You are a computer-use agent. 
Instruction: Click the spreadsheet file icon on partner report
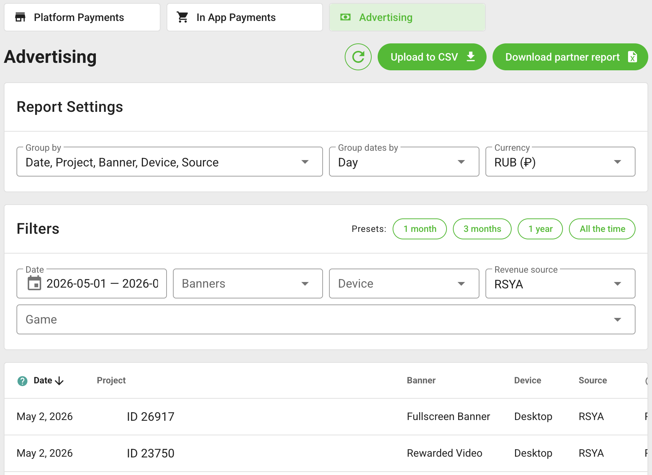pos(633,57)
